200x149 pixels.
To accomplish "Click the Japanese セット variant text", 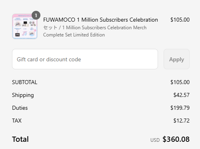I will pos(50,28).
